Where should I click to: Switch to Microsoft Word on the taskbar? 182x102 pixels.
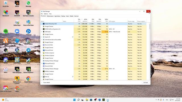99,100
